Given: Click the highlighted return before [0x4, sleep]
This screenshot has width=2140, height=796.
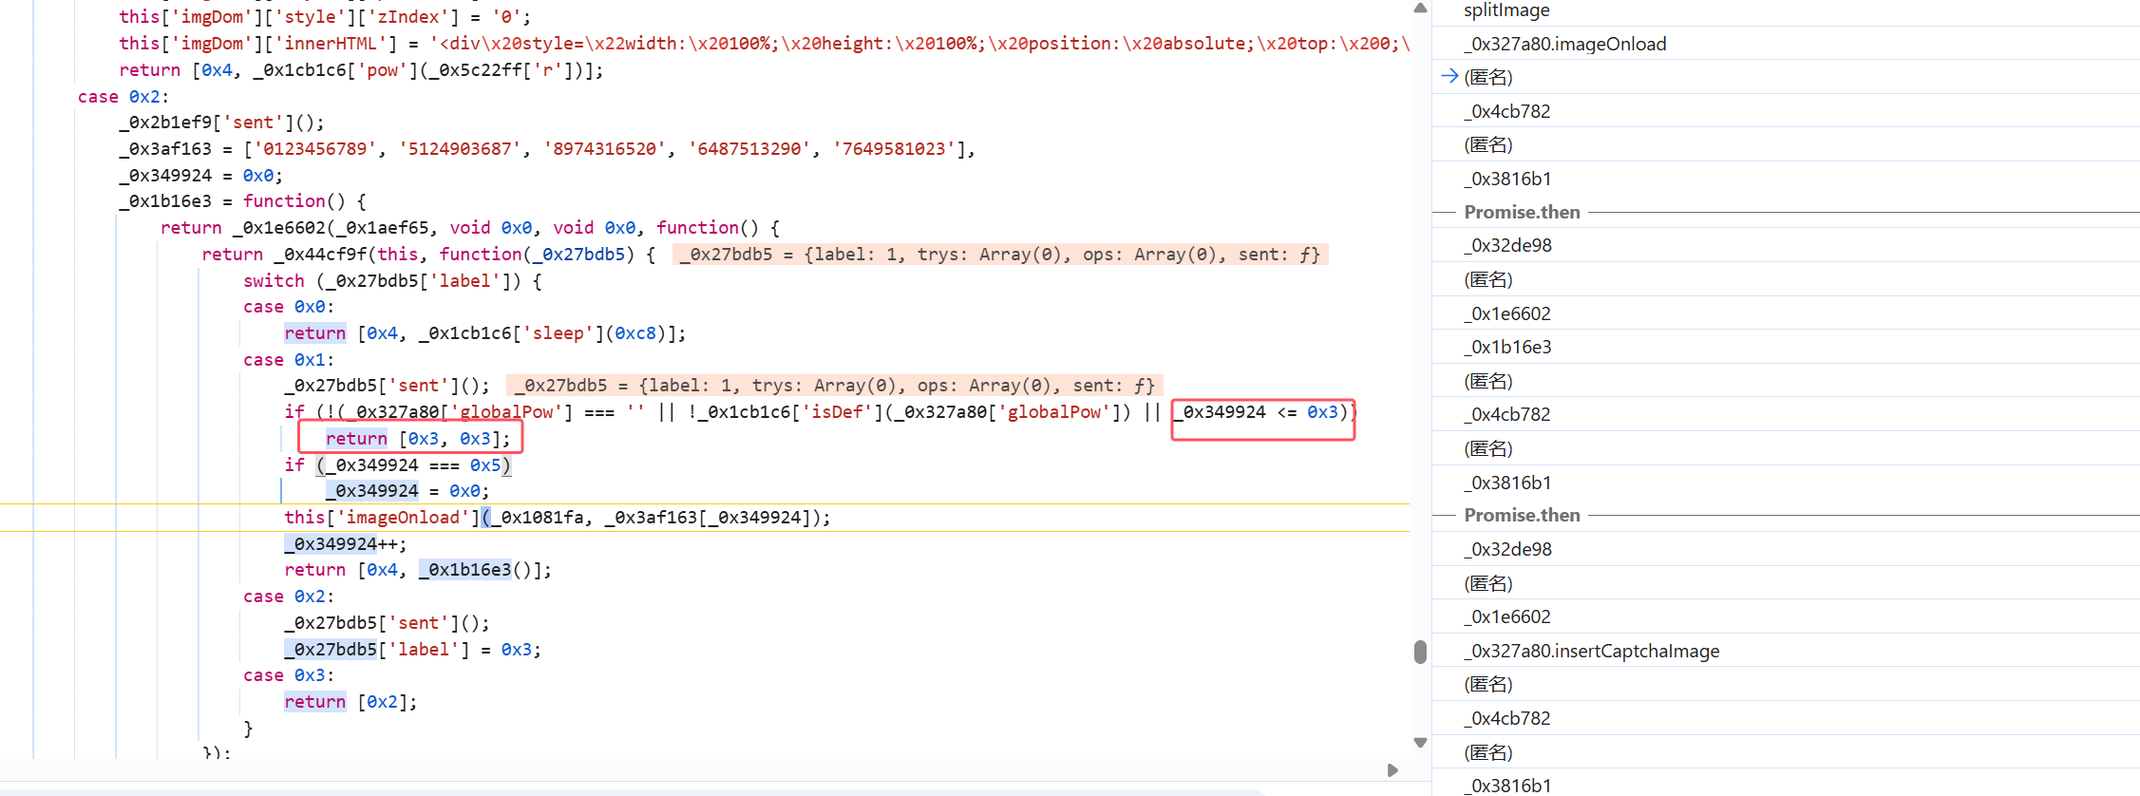Looking at the screenshot, I should [314, 333].
